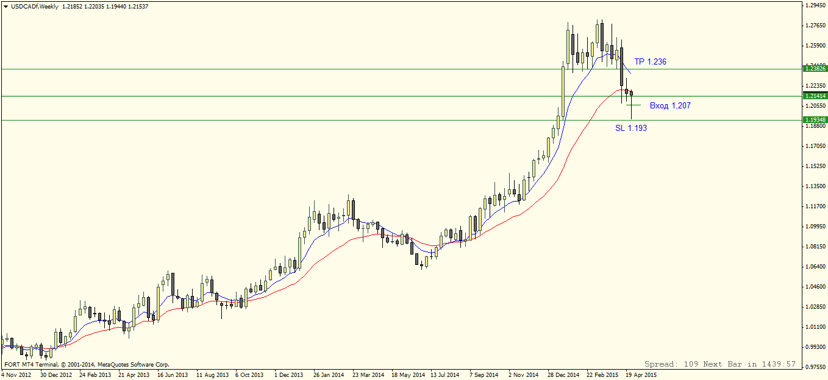This screenshot has height=380, width=828.
Task: Click the green 1.21414 price tag
Action: [815, 96]
